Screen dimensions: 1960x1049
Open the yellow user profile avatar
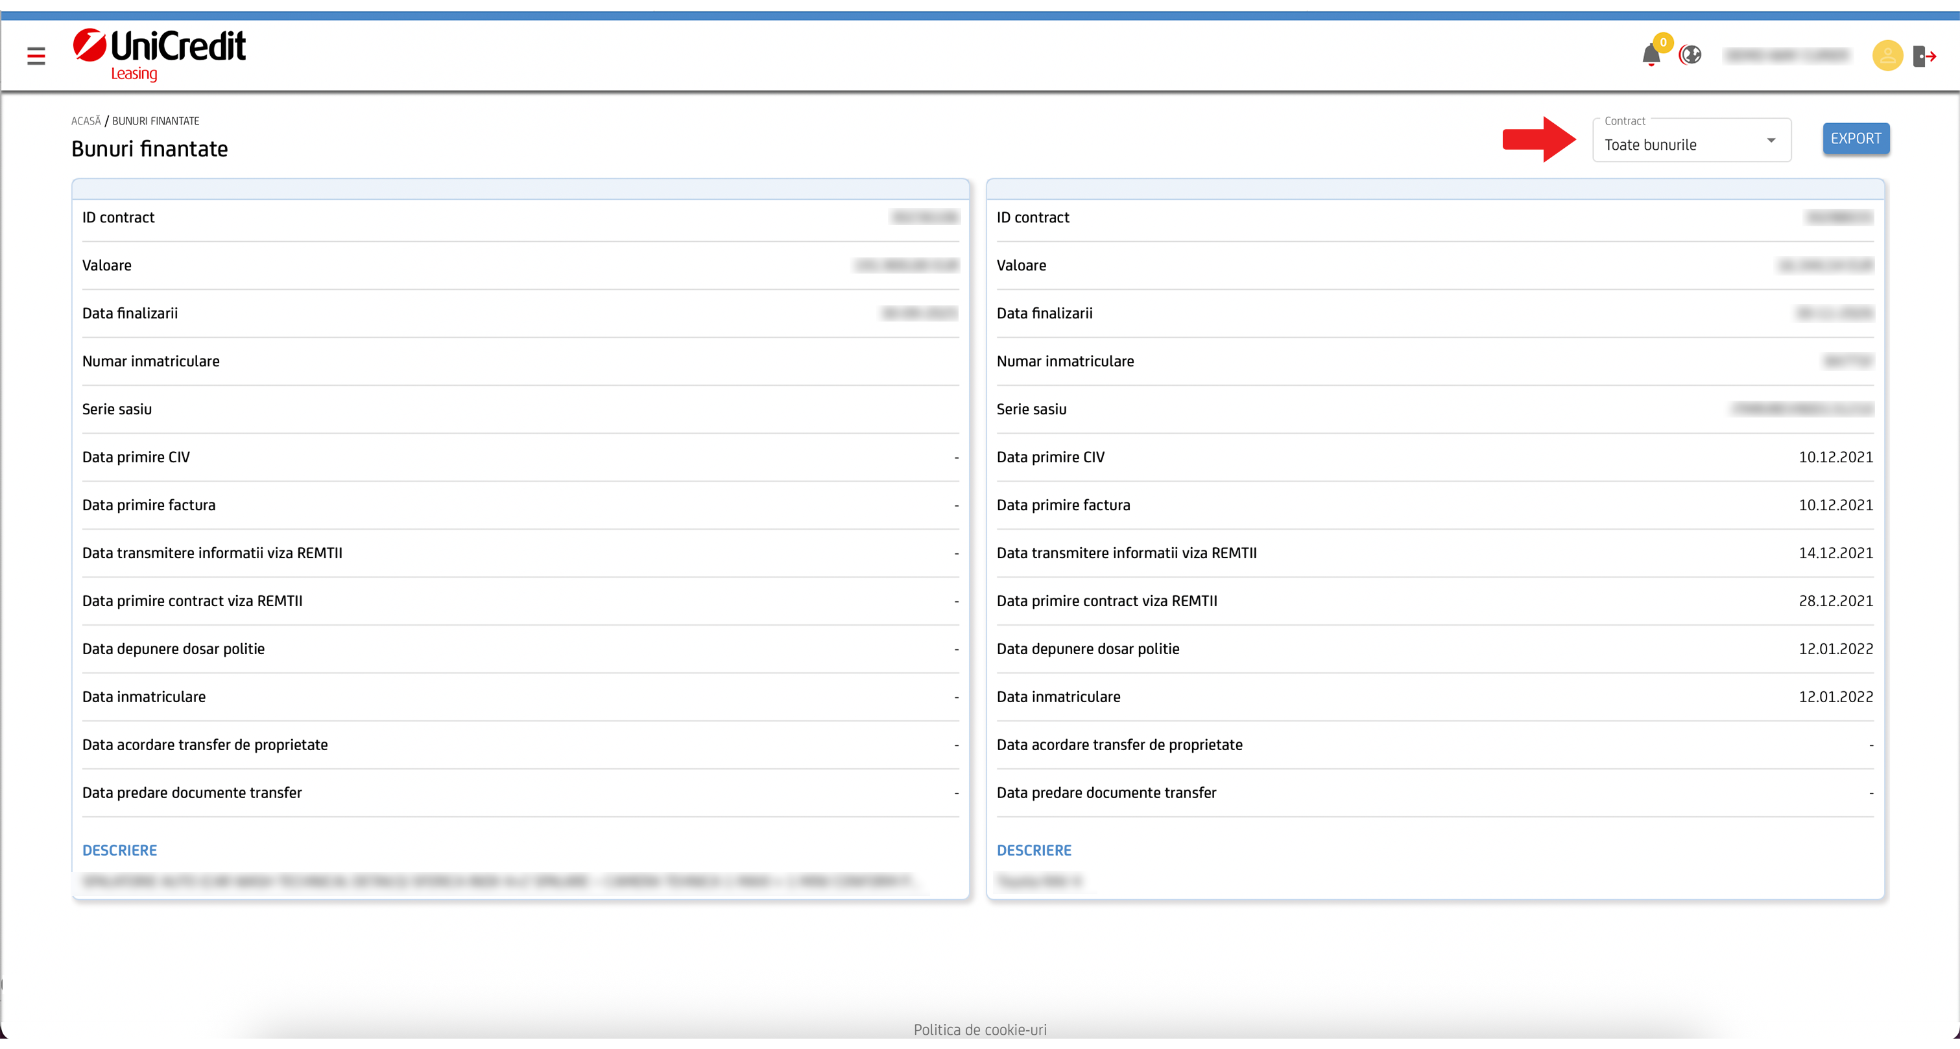1887,56
